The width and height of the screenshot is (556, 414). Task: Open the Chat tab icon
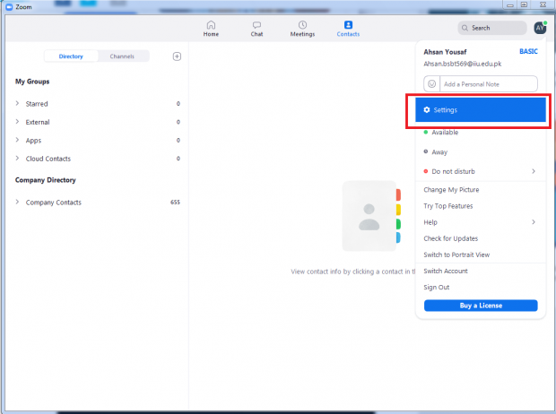(256, 25)
